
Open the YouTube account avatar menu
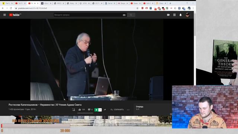pyautogui.click(x=188, y=15)
